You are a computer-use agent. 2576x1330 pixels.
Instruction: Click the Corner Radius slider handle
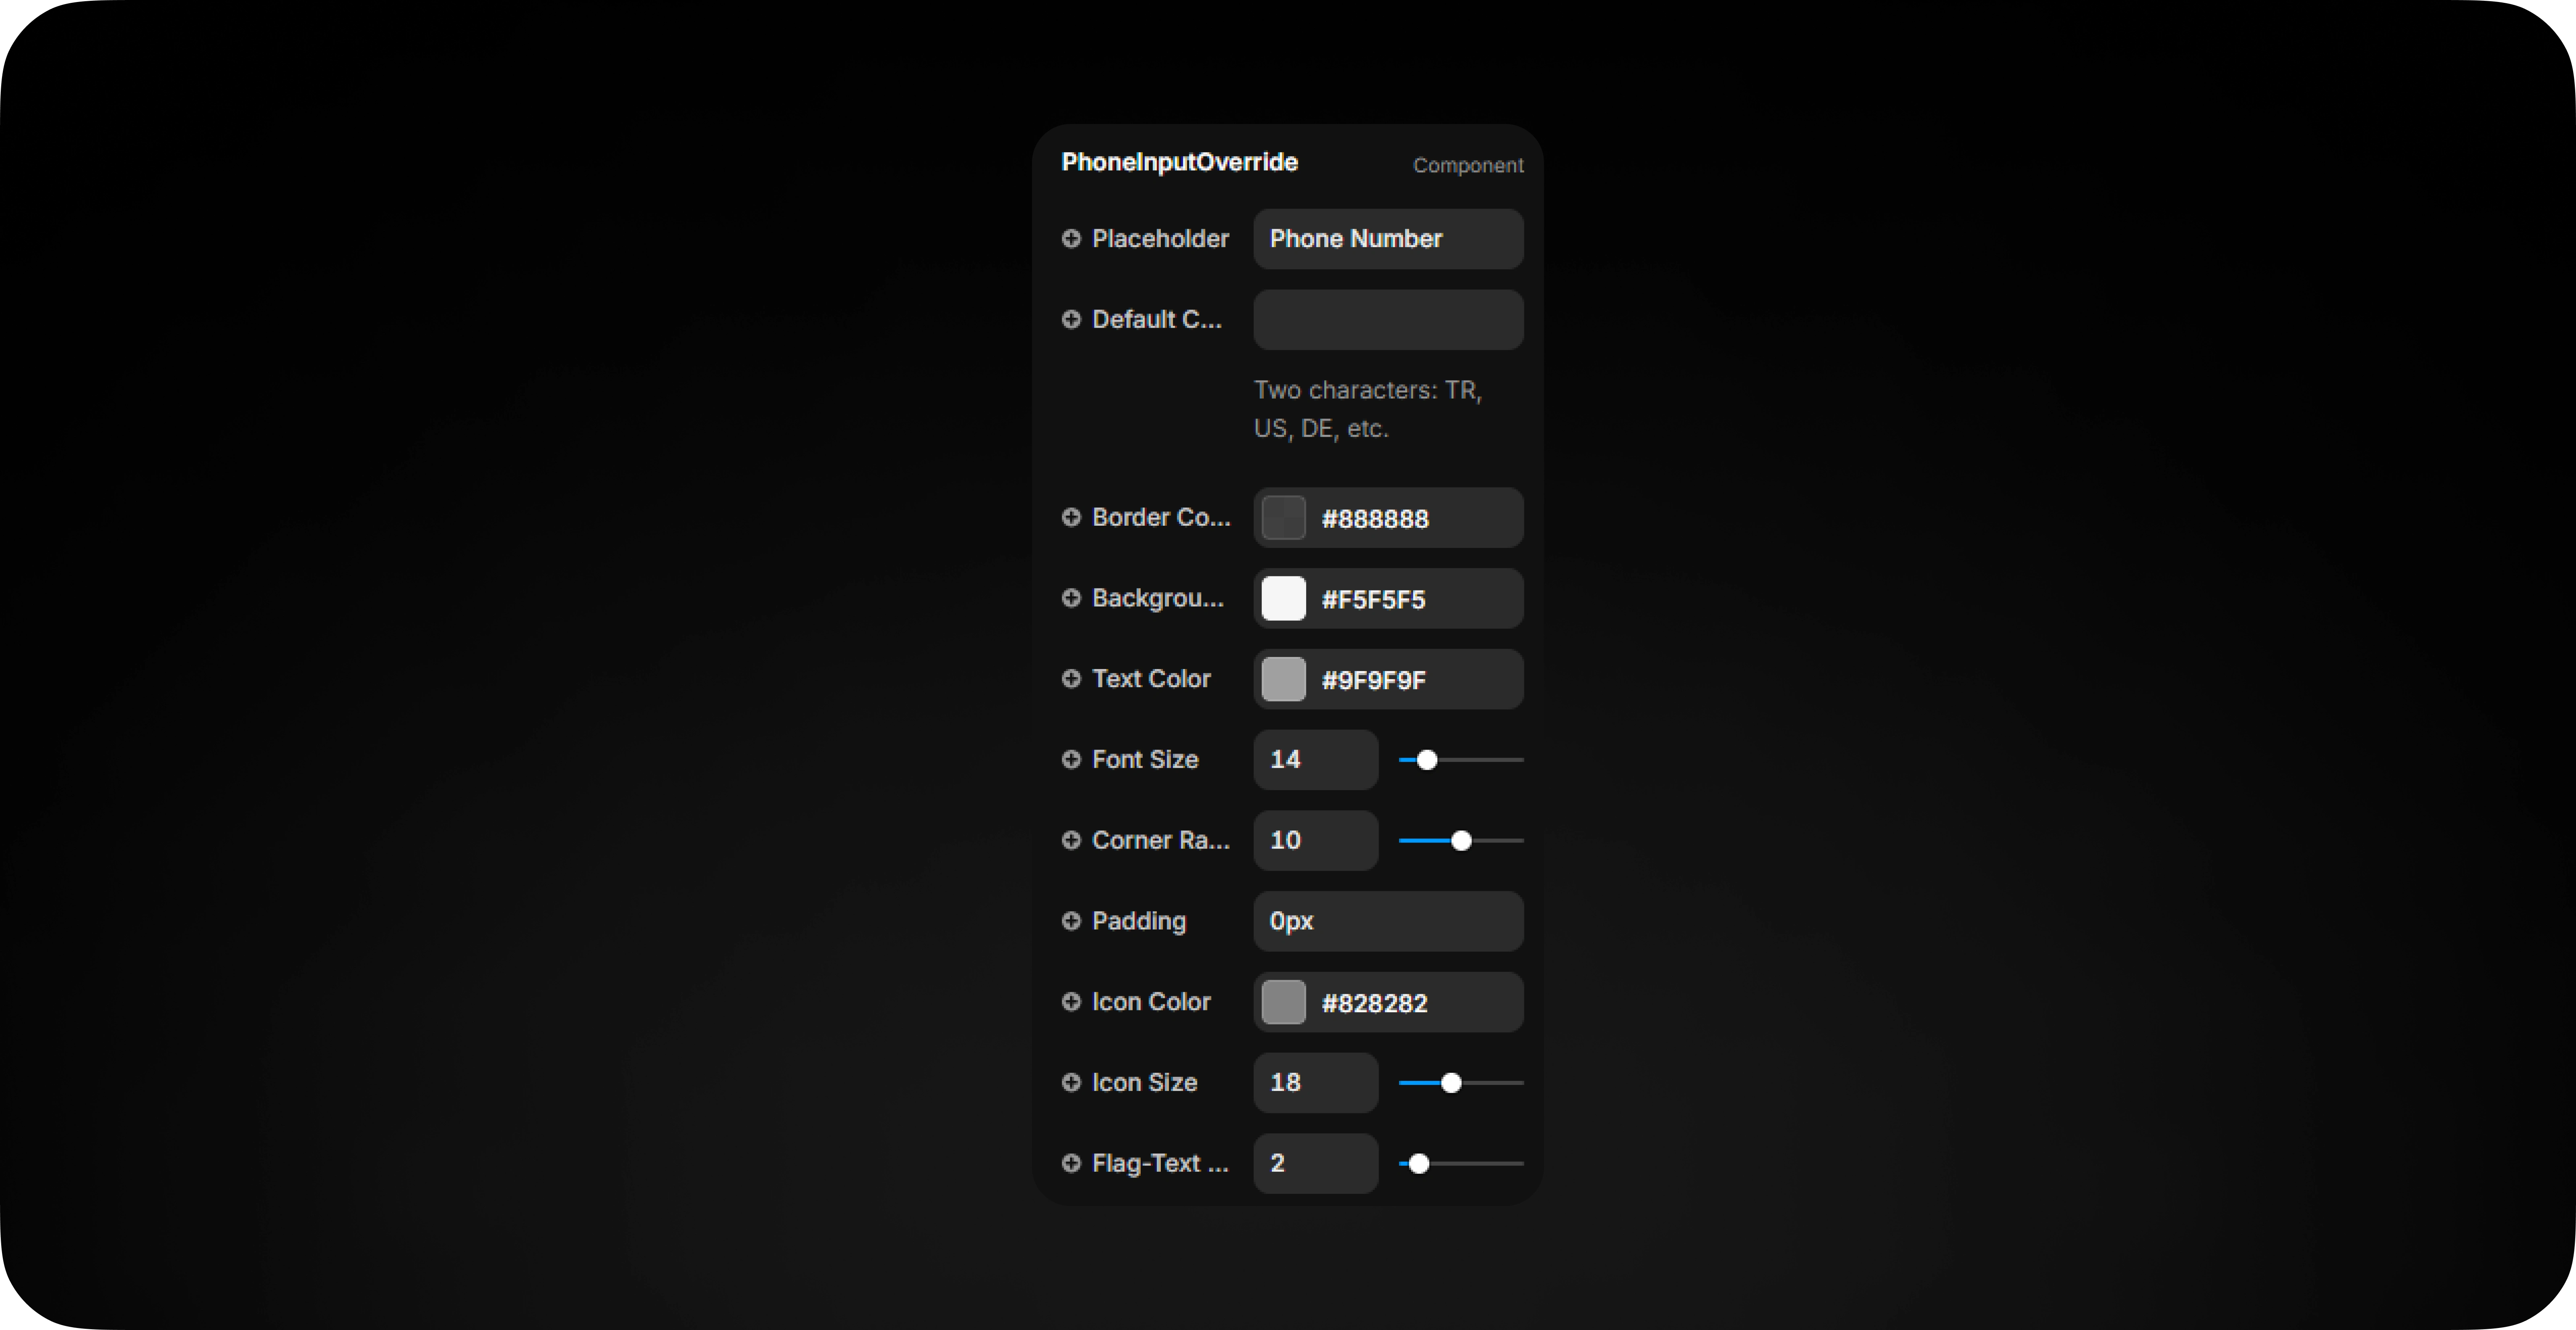click(1461, 841)
